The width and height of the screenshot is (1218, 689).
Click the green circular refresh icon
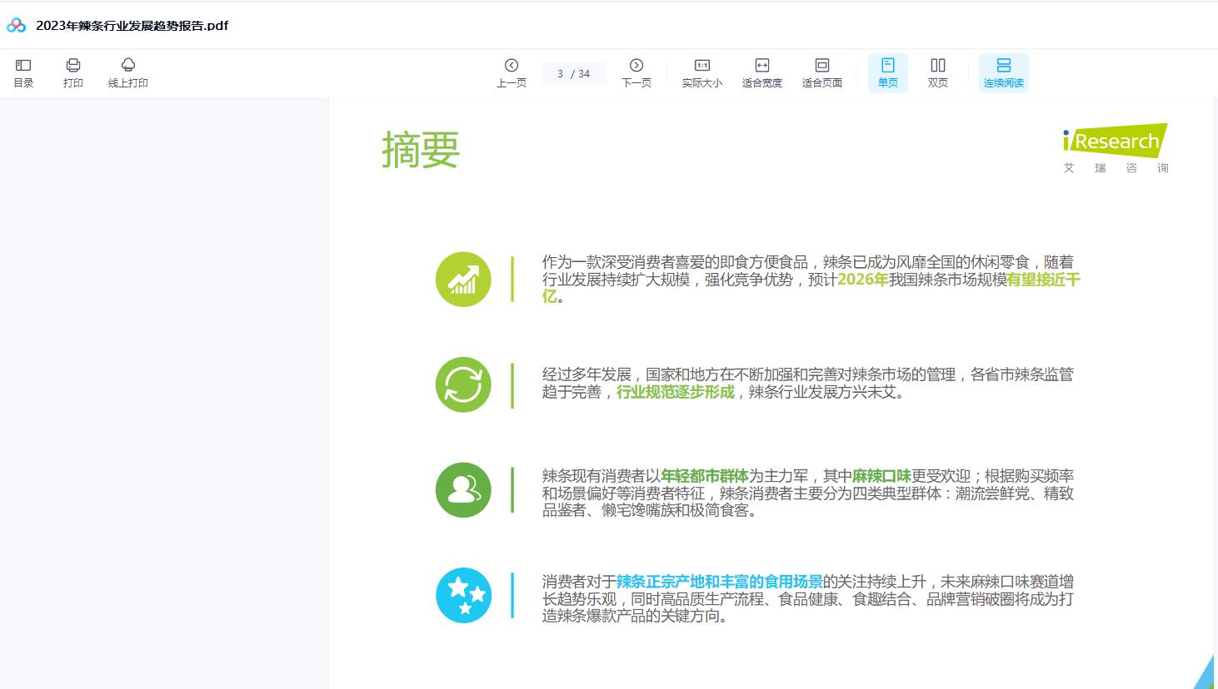[x=463, y=384]
